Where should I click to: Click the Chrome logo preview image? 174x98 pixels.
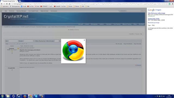[73, 51]
